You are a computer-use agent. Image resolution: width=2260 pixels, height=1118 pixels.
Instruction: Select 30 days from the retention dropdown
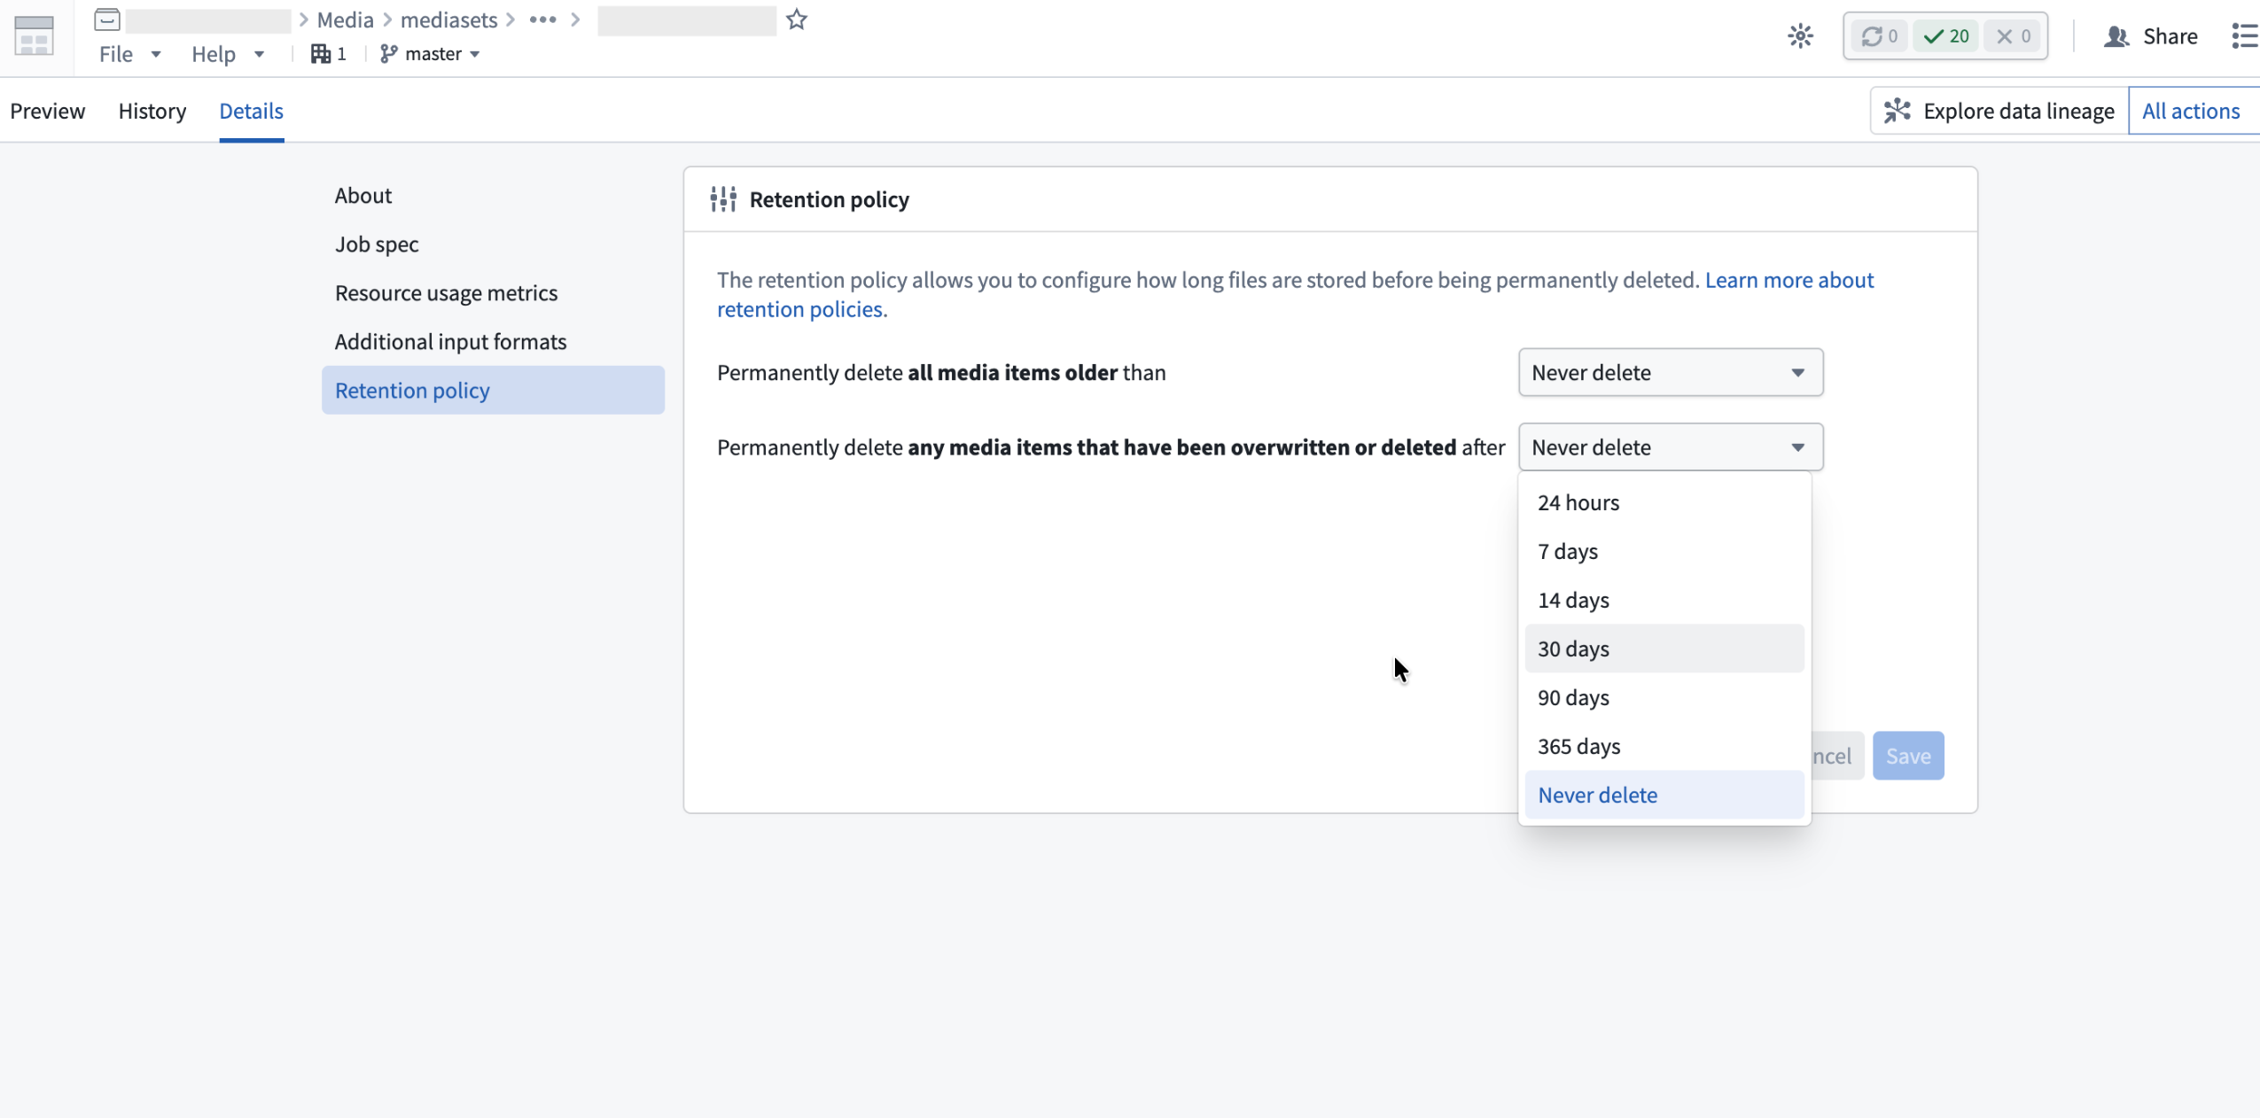1664,648
